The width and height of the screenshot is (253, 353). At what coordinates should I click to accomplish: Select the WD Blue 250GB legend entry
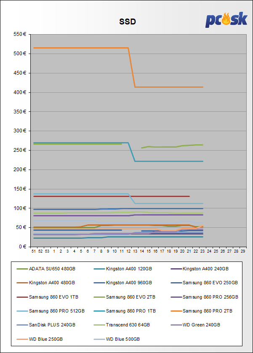pyautogui.click(x=40, y=339)
